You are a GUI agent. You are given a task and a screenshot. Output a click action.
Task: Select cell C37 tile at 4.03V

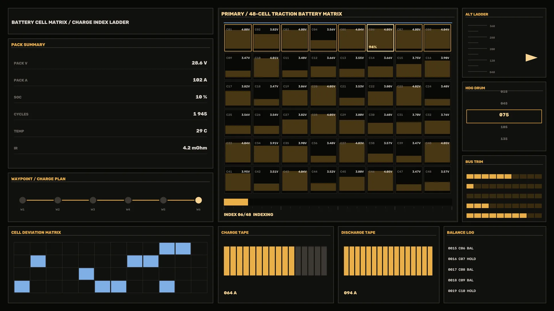pos(352,151)
